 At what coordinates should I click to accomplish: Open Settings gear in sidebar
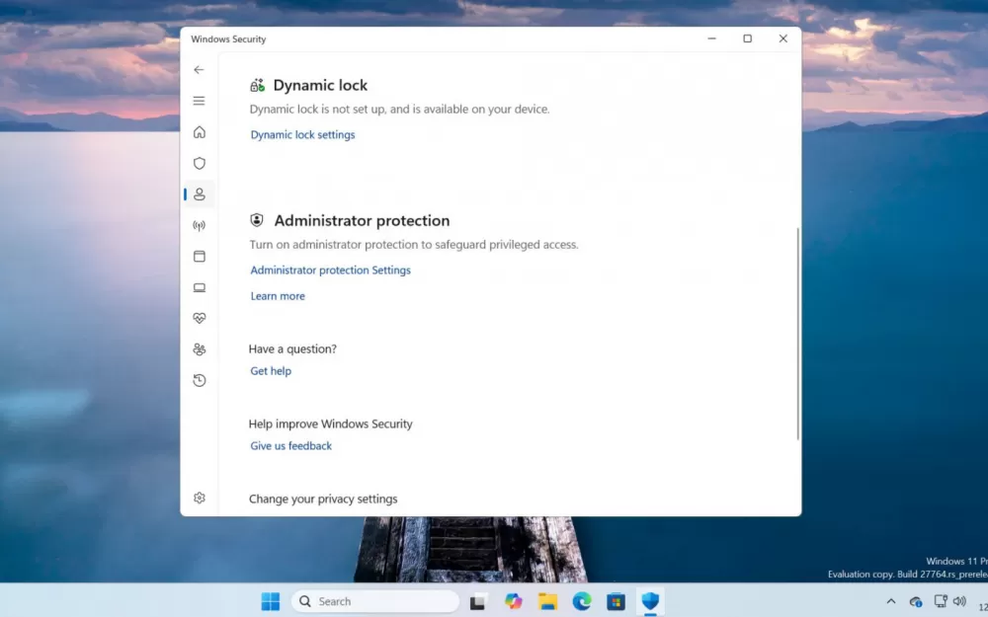[200, 498]
